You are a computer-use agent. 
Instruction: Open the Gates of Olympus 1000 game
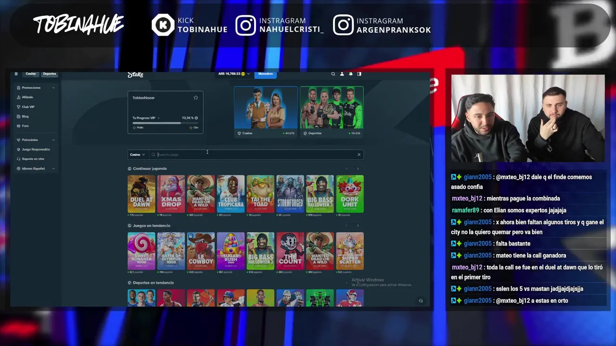[171, 251]
